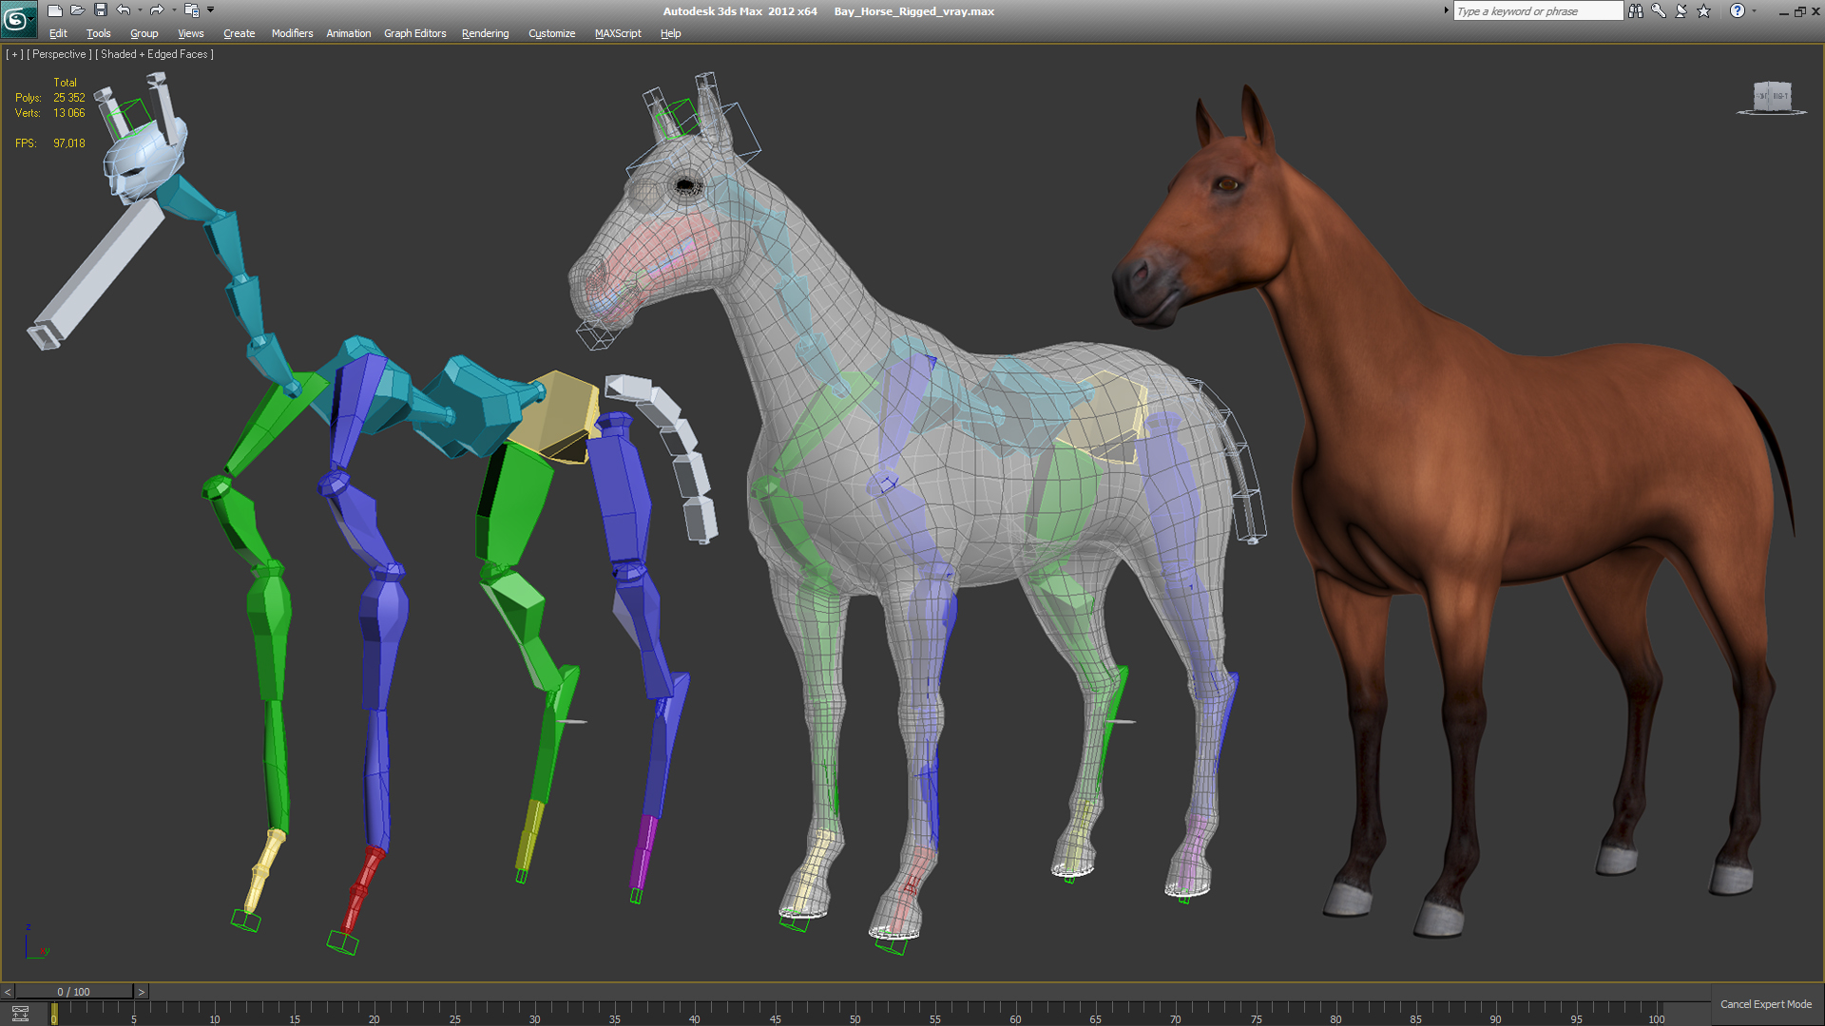Select the tan pelvis bone of skeleton
This screenshot has height=1026, width=1825.
pos(558,416)
